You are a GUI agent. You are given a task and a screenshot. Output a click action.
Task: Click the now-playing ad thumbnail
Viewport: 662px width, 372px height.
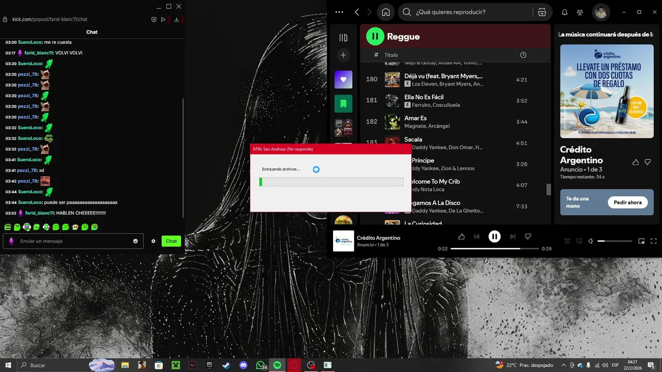[x=343, y=241]
